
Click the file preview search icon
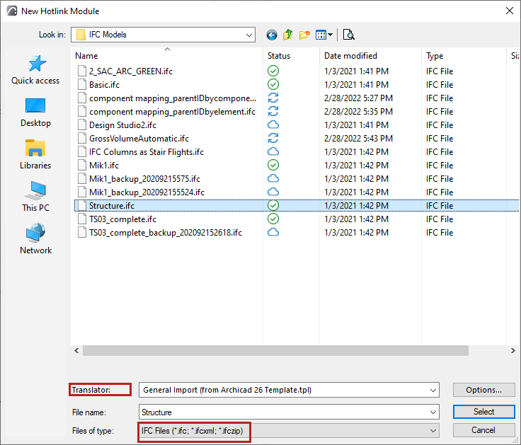[x=348, y=35]
